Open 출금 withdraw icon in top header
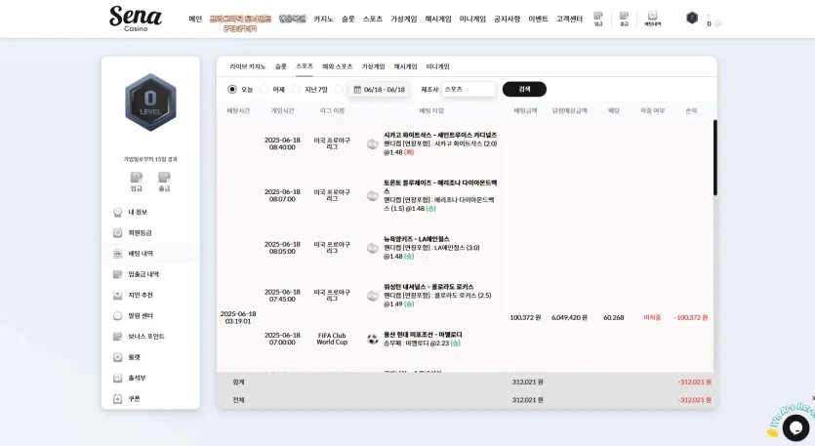The image size is (815, 446). 625,19
